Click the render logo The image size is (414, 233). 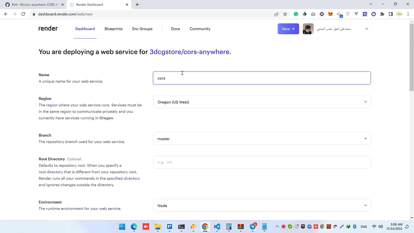48,28
